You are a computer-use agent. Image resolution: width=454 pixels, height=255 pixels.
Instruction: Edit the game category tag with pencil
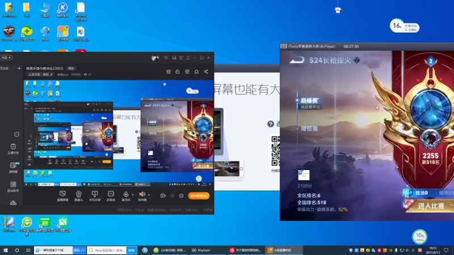[52, 74]
